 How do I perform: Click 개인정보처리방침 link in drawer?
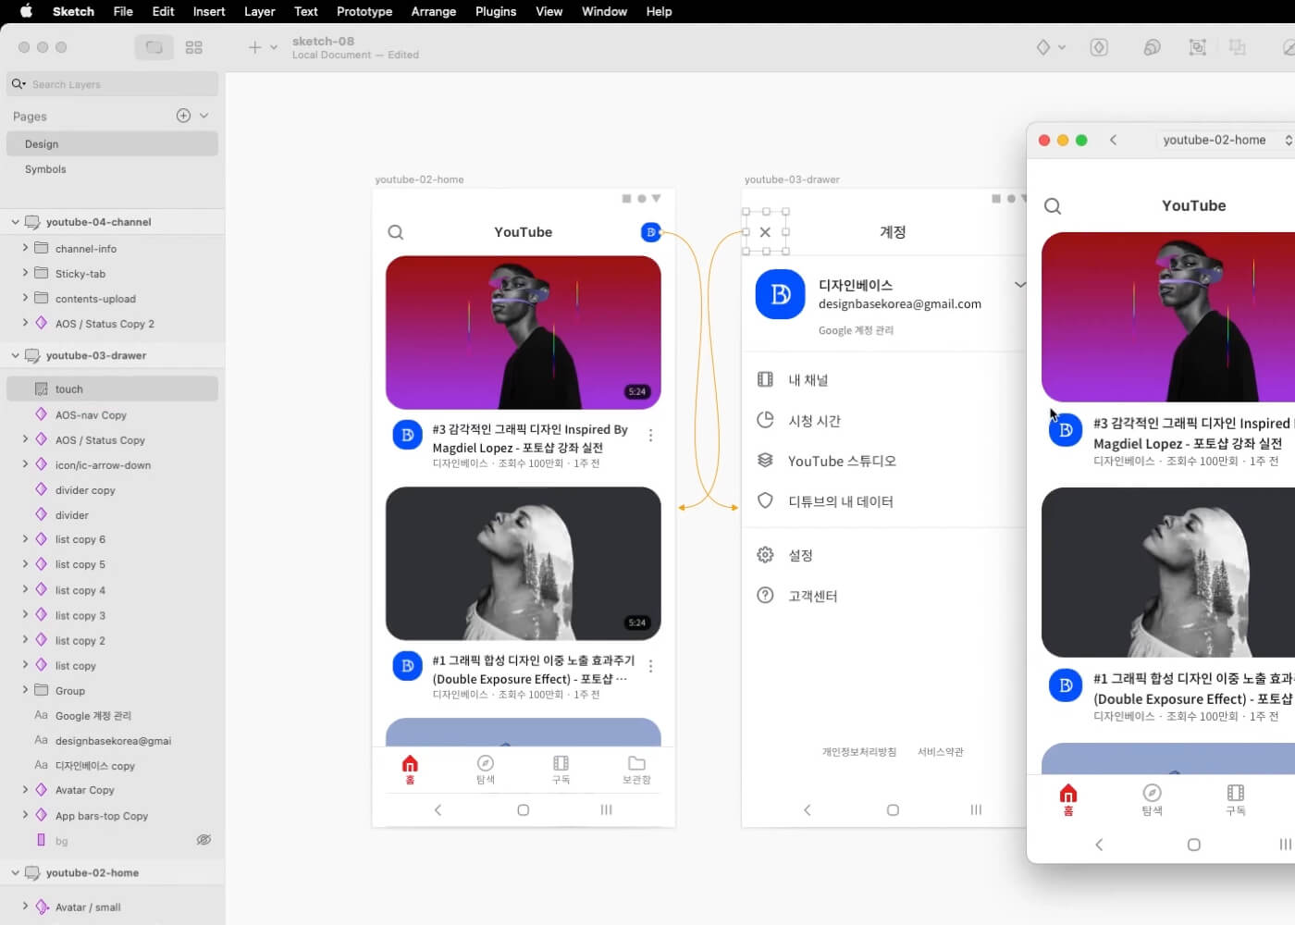859,752
